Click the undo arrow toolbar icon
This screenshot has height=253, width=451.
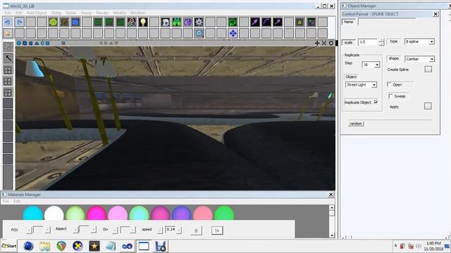pyautogui.click(x=8, y=22)
